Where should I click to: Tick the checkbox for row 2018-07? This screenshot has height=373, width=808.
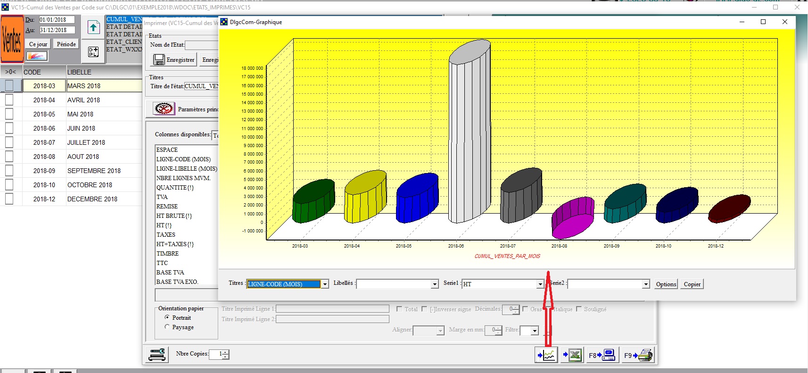click(x=9, y=142)
